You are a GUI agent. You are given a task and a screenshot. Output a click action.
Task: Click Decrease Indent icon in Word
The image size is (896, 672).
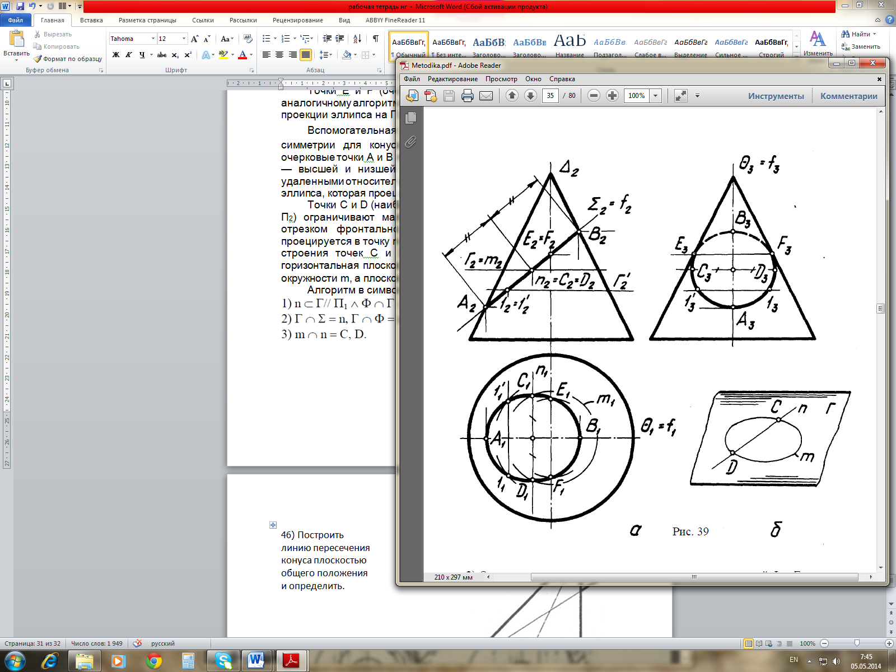(327, 39)
